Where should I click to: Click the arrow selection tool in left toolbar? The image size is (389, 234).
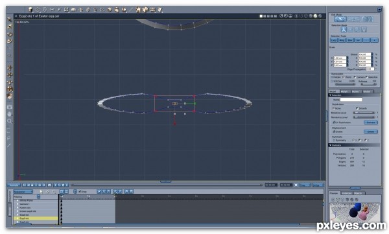pyautogui.click(x=10, y=19)
